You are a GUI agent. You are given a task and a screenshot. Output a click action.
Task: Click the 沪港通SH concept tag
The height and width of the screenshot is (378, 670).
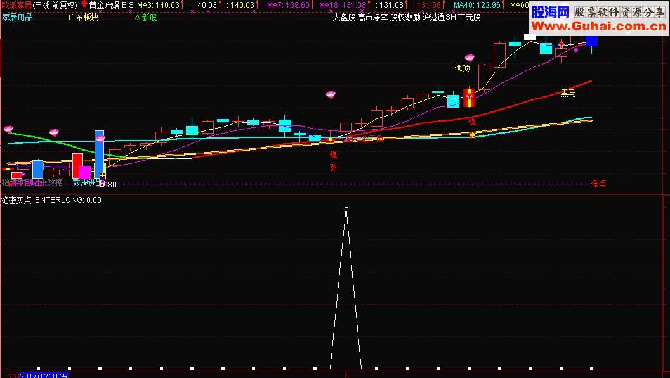click(439, 18)
